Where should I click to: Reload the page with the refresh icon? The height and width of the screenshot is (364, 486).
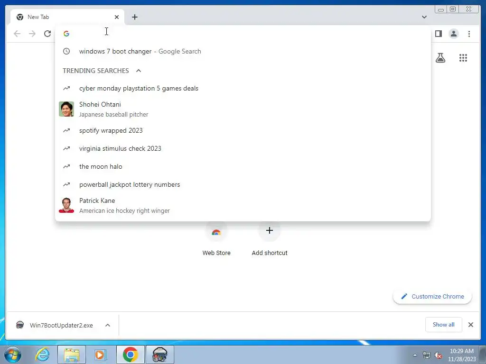(47, 34)
